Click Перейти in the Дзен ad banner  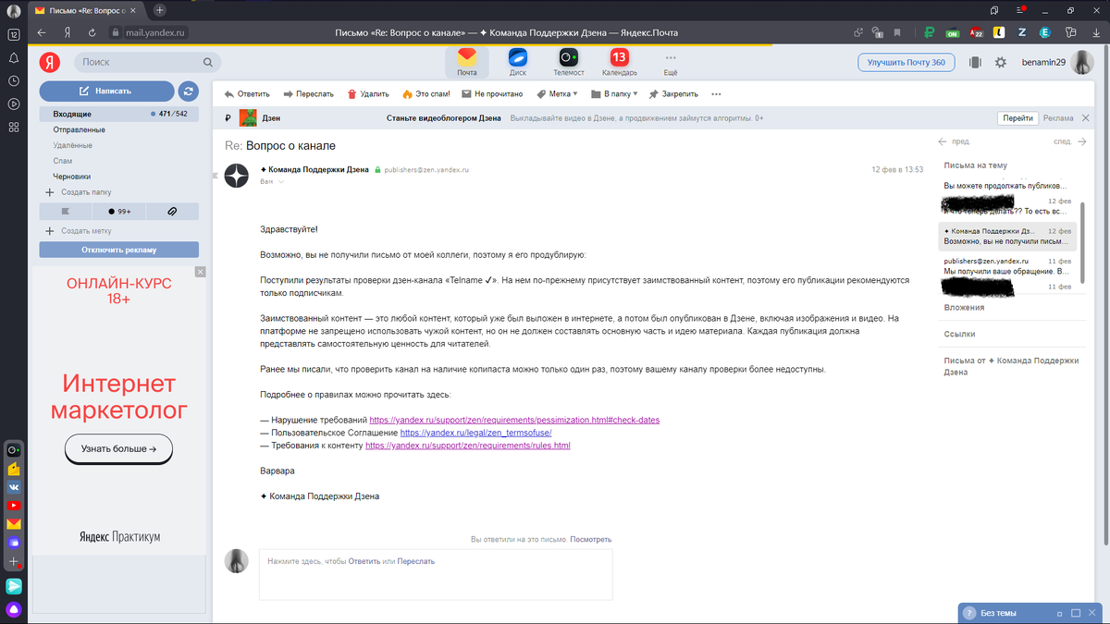point(1017,118)
